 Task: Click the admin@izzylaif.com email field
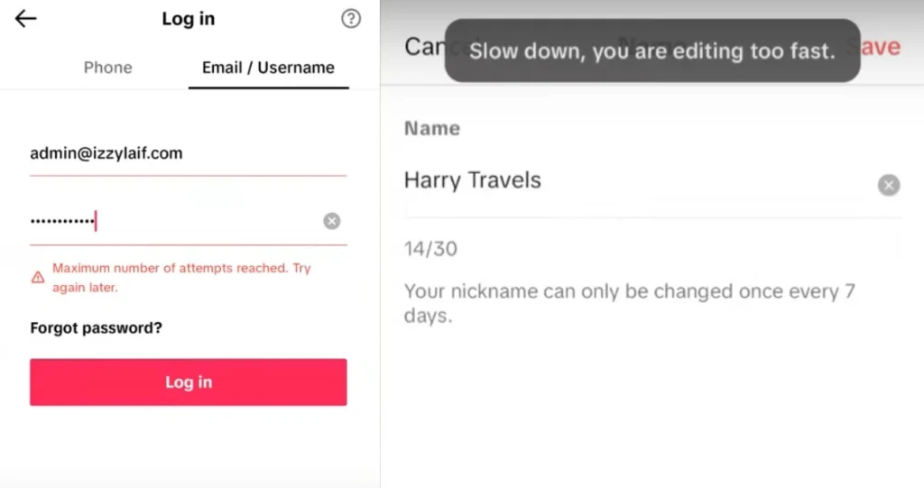(x=189, y=154)
